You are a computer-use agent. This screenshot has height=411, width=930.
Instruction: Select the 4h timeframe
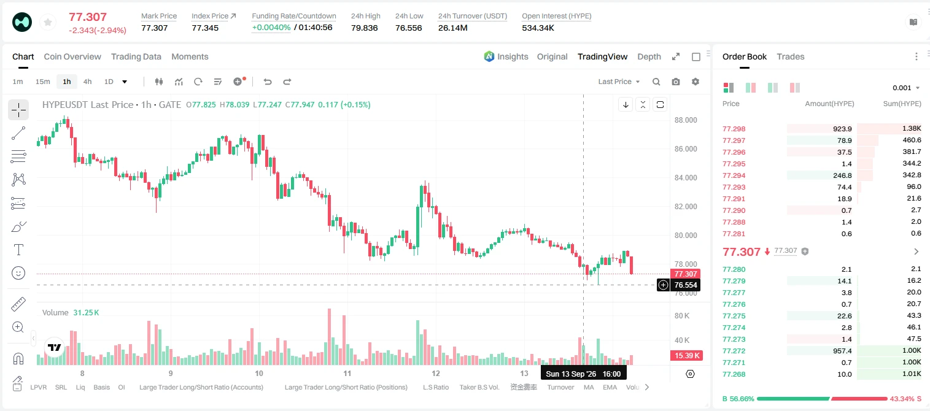(x=87, y=82)
